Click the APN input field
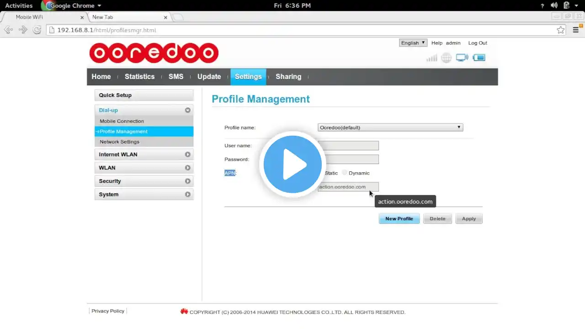The height and width of the screenshot is (329, 585). pos(348,187)
